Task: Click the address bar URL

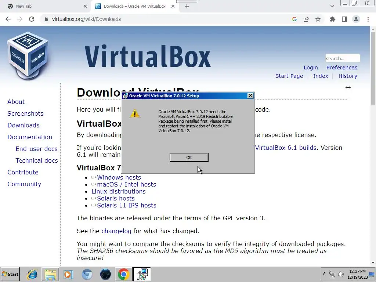Action: pyautogui.click(x=86, y=19)
